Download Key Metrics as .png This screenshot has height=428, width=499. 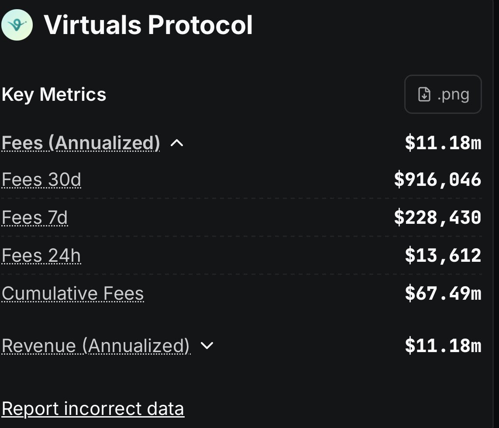point(443,94)
